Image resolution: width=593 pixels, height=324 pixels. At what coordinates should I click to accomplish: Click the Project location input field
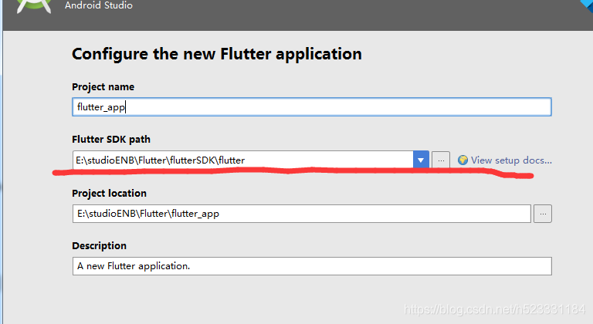click(301, 214)
